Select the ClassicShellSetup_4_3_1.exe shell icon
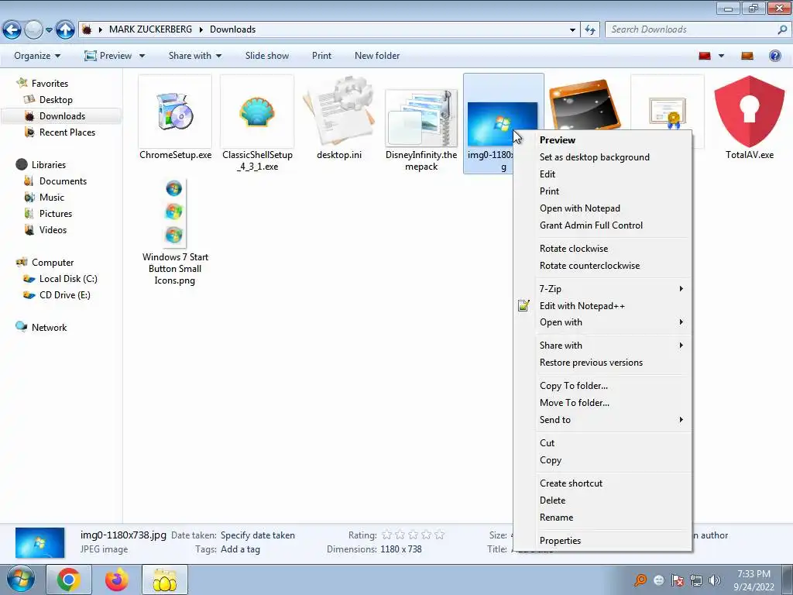Image resolution: width=793 pixels, height=595 pixels. click(257, 112)
